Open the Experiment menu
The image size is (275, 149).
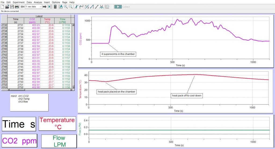[19, 2]
